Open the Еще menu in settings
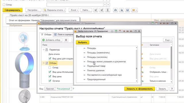184x103 pixels. [168, 40]
